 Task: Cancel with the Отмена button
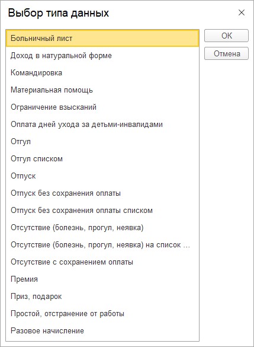tap(226, 53)
